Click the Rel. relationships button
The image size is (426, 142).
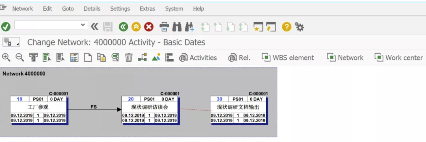(x=240, y=58)
